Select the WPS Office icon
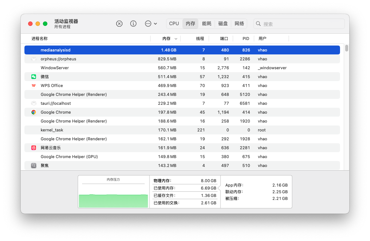This screenshot has width=370, height=241. pos(34,86)
